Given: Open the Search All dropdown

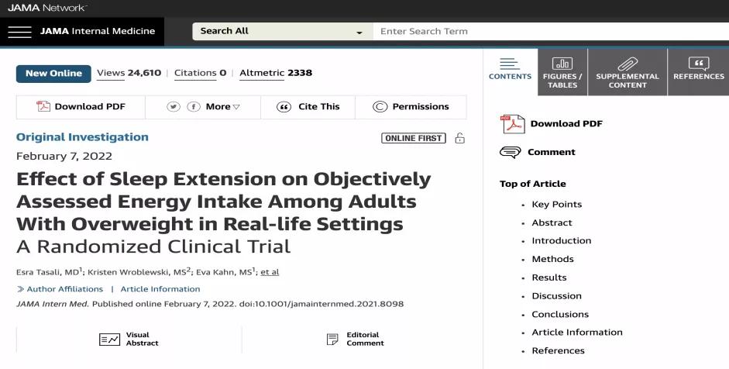Looking at the screenshot, I should 282,31.
